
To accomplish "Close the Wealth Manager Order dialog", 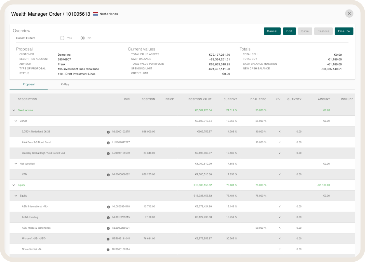I will (349, 13).
